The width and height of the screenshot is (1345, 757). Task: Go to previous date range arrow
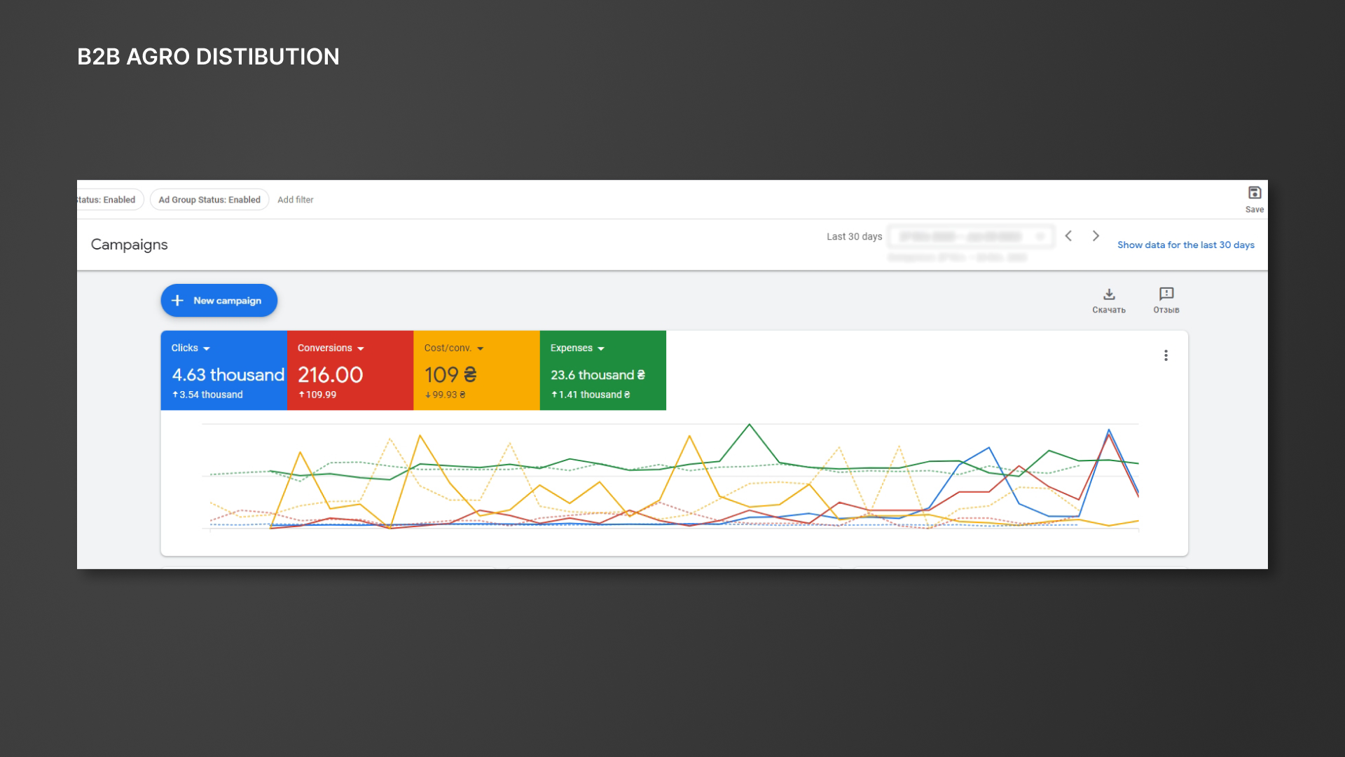(1068, 236)
